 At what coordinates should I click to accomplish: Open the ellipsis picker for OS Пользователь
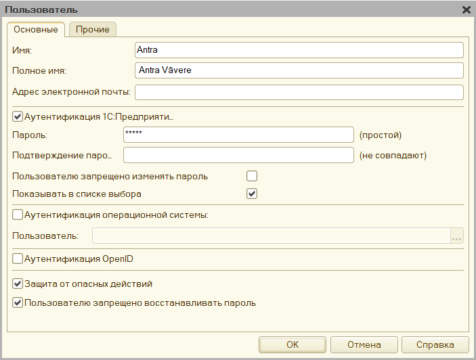[456, 235]
